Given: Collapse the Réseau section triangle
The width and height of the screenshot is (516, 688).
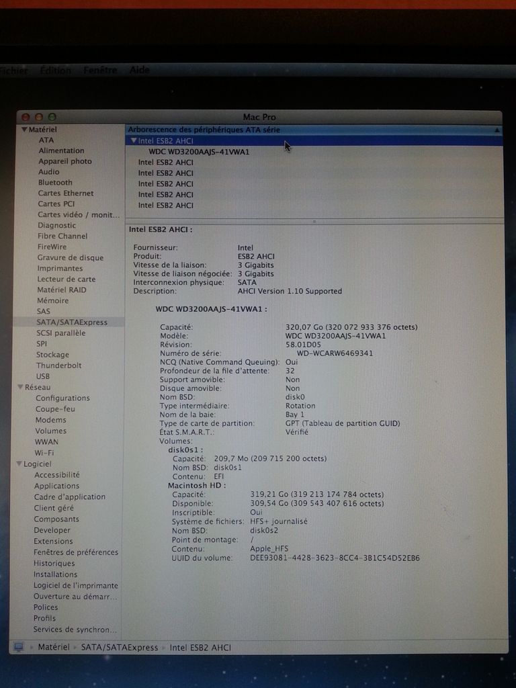Looking at the screenshot, I should (20, 387).
